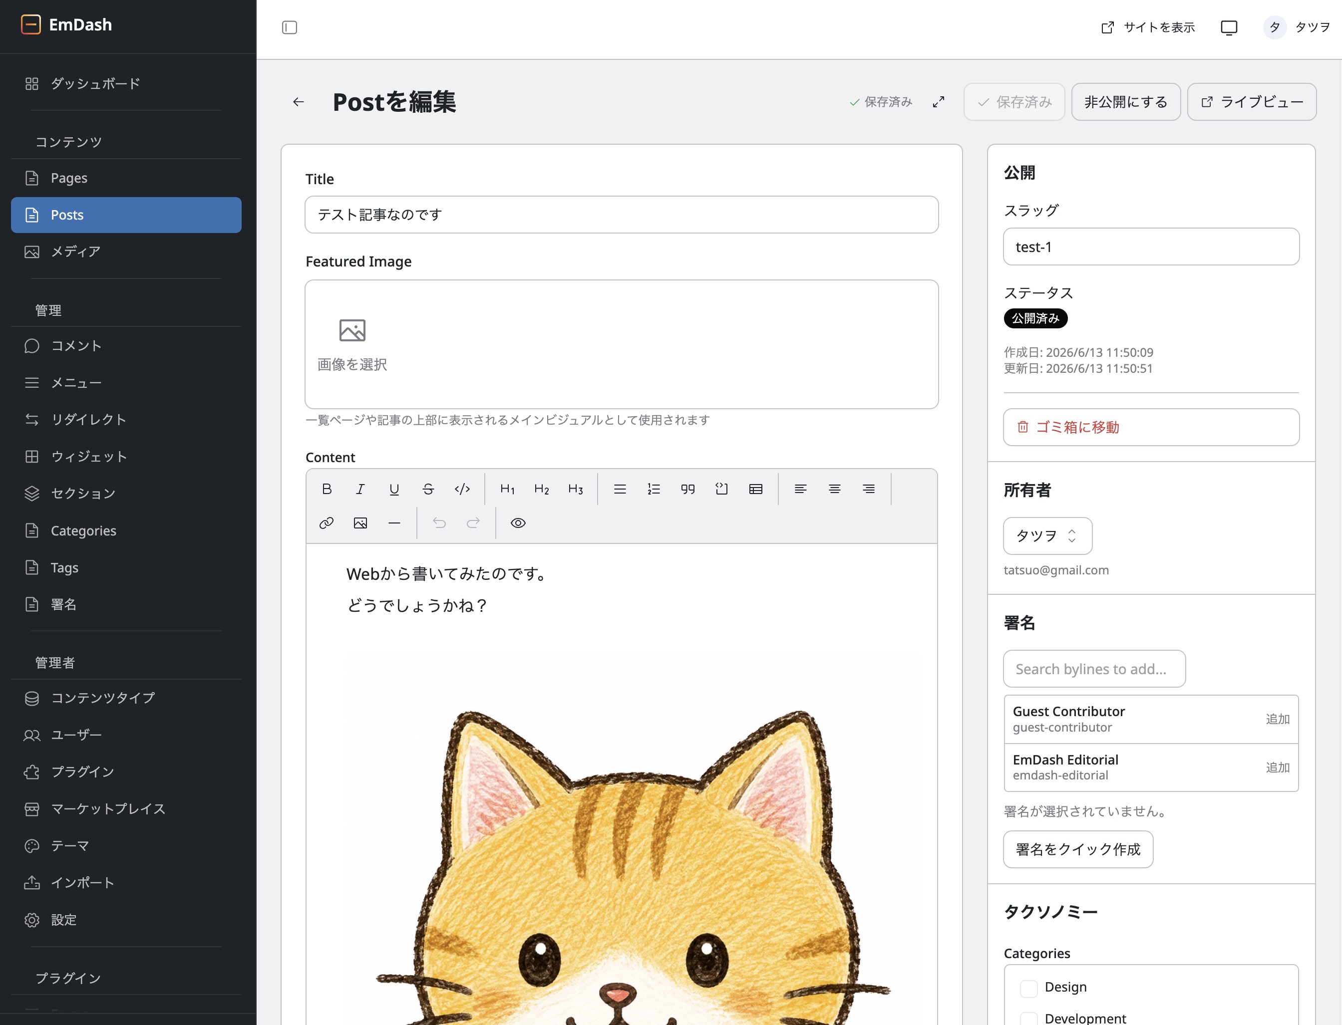Open 設定 in the sidebar
Image resolution: width=1342 pixels, height=1025 pixels.
pos(126,919)
